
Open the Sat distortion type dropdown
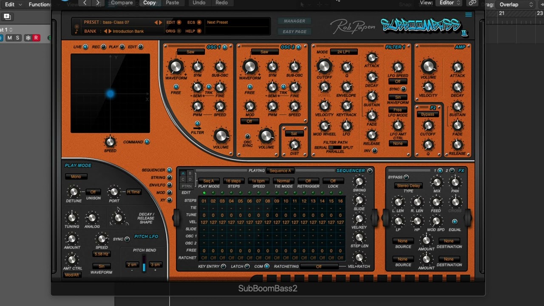click(294, 133)
